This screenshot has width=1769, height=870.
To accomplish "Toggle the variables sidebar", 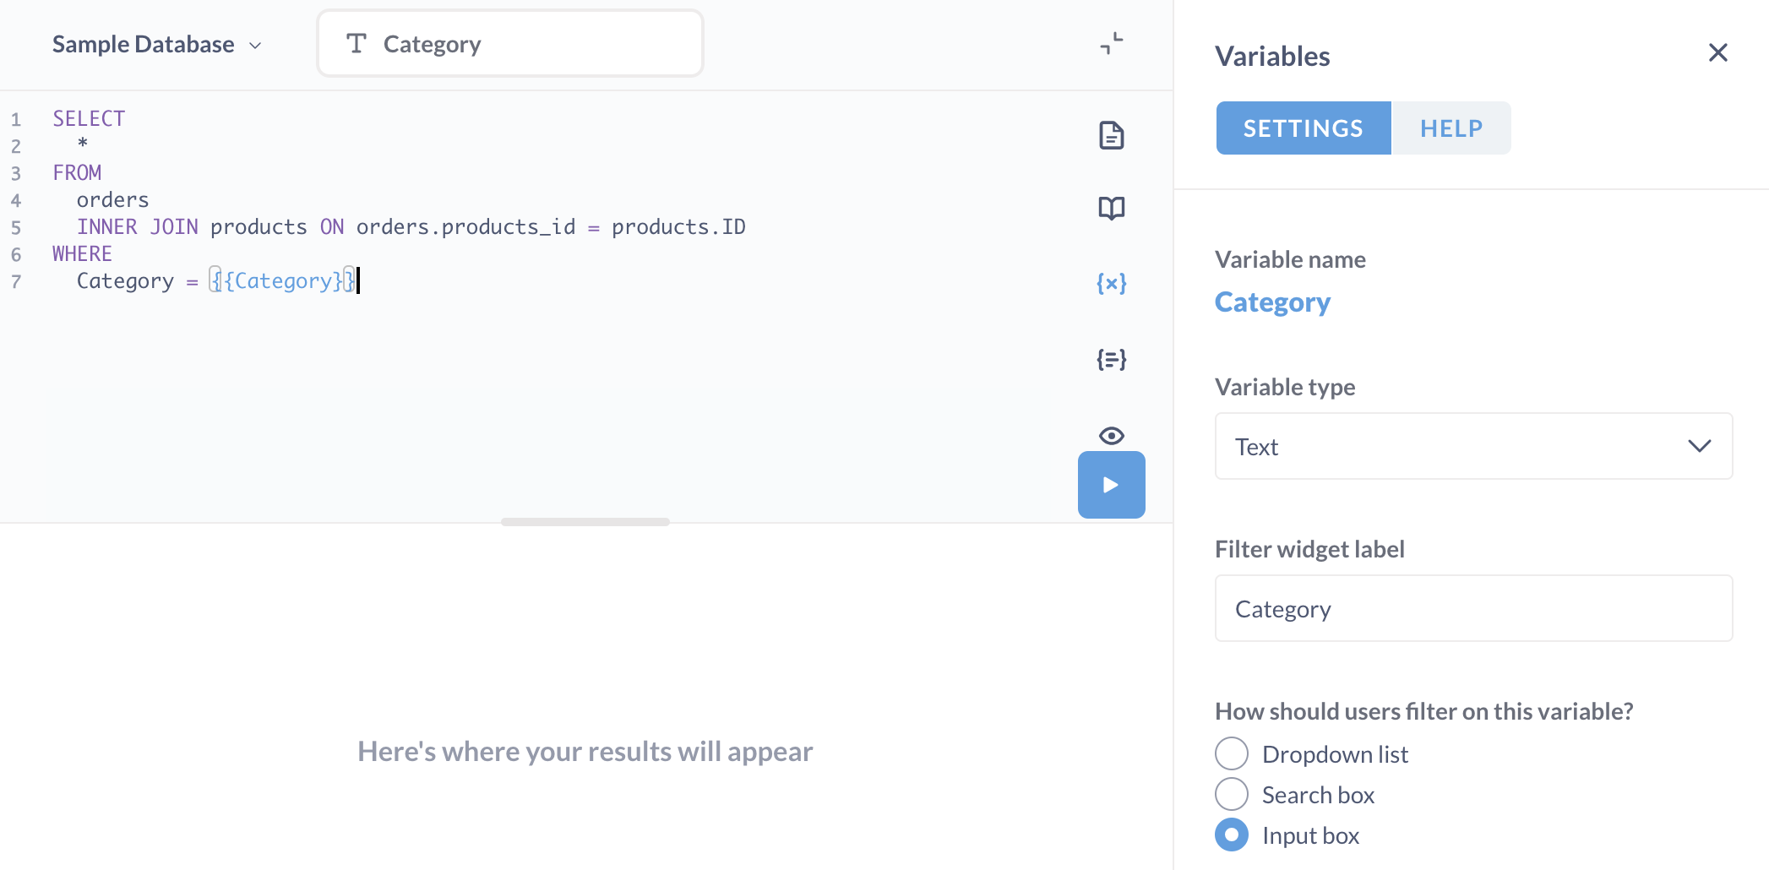I will (x=1111, y=283).
